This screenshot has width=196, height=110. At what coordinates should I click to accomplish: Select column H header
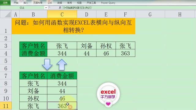(x=180, y=14)
